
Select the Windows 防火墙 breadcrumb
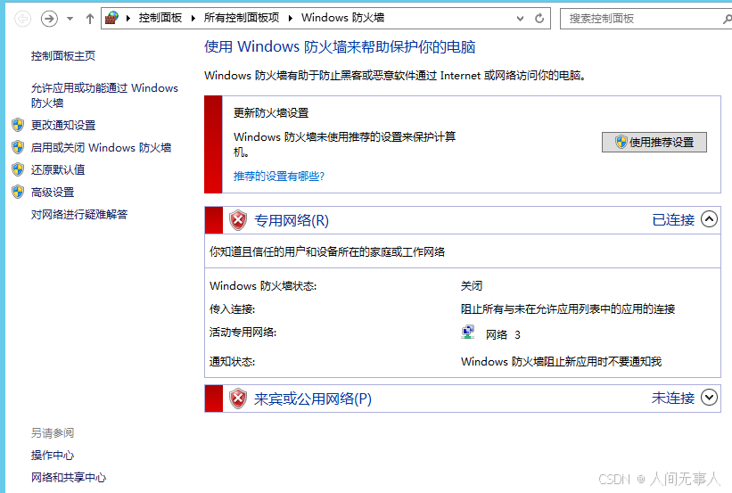coord(342,18)
